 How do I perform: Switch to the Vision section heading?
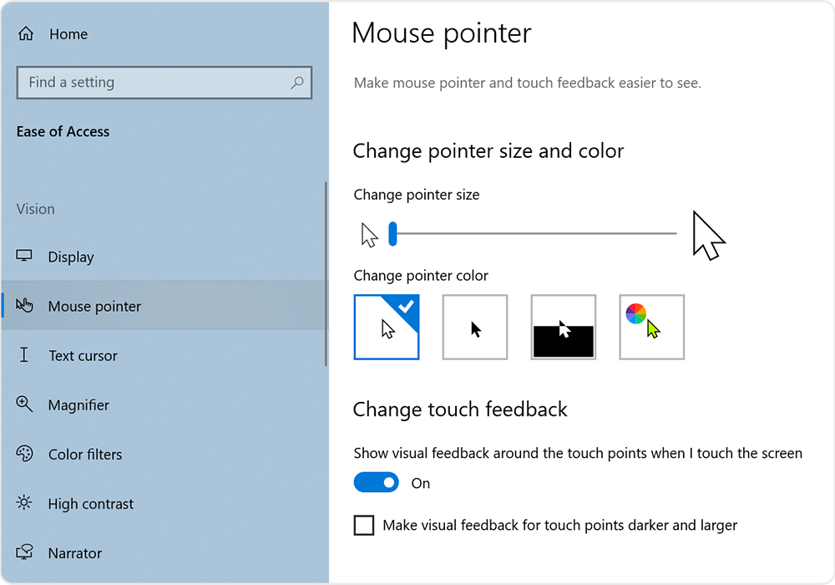(x=35, y=209)
